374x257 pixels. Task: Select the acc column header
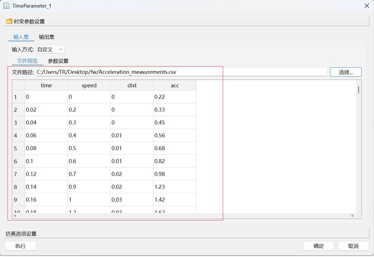click(175, 85)
